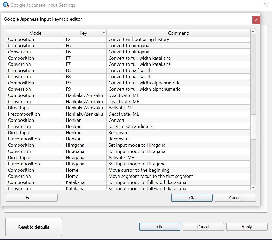
Task: Open the Edit dropdown button
Action: [x=32, y=198]
